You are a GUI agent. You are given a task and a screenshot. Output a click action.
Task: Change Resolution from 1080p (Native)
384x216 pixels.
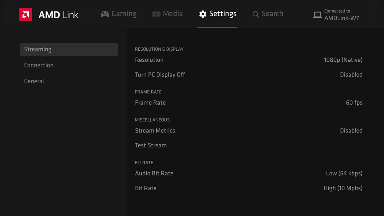coord(343,60)
